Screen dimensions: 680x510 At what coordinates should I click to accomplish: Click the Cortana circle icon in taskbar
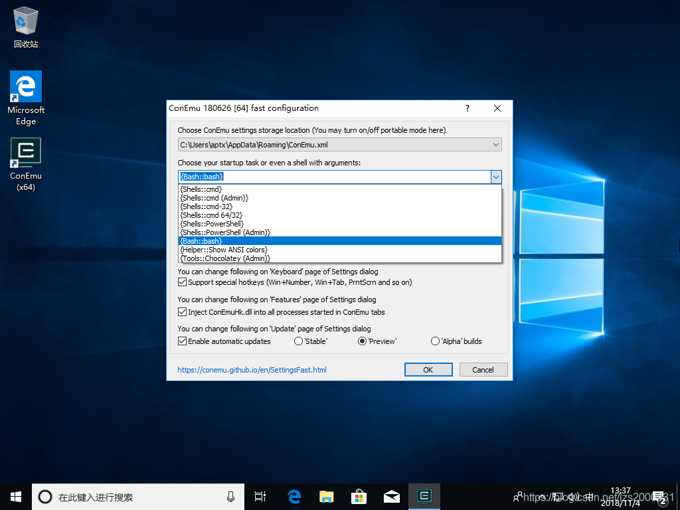click(x=45, y=497)
